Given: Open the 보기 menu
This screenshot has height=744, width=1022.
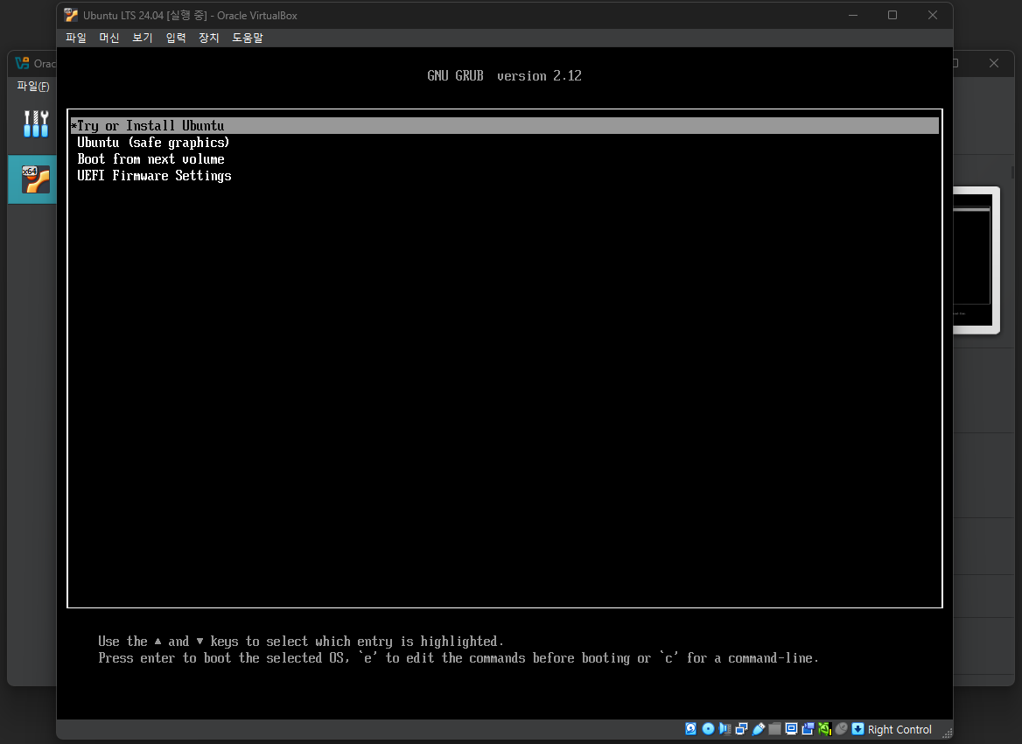Looking at the screenshot, I should click(142, 38).
